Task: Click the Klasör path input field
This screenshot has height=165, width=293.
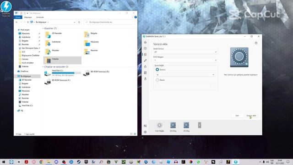Action: (x=183, y=86)
